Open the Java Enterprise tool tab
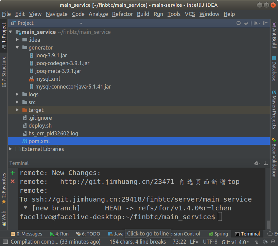The height and width of the screenshot is (246, 278). point(116,234)
